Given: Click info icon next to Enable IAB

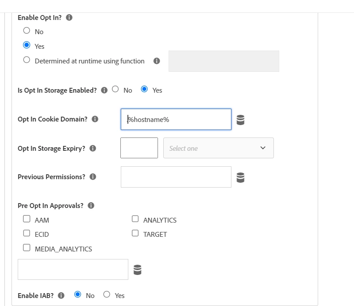Looking at the screenshot, I should 62,295.
